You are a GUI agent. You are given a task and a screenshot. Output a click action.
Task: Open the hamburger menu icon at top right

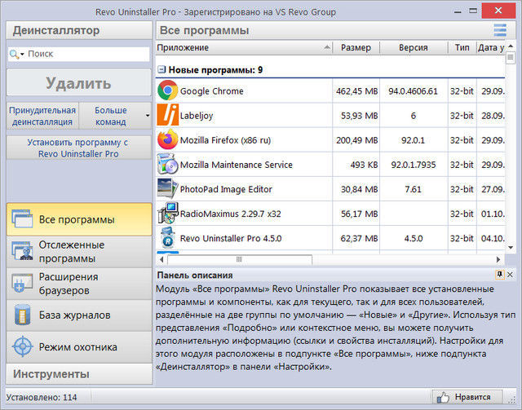500,30
